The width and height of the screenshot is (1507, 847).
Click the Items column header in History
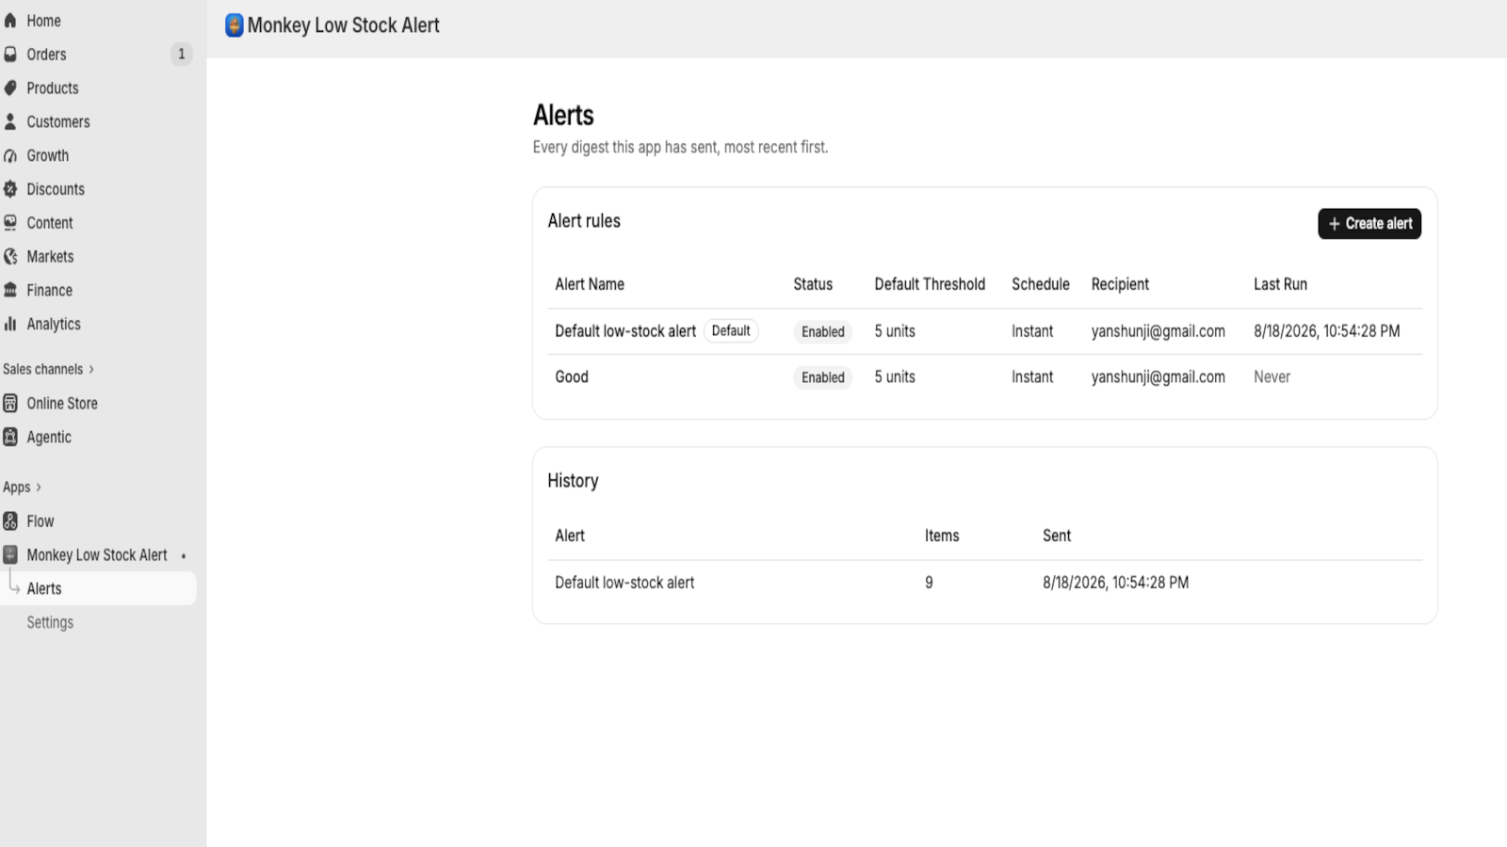click(x=942, y=535)
